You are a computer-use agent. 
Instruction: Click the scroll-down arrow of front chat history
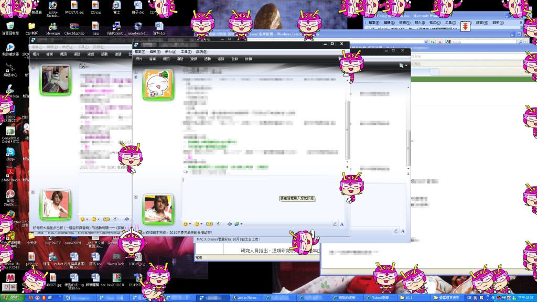(x=347, y=162)
